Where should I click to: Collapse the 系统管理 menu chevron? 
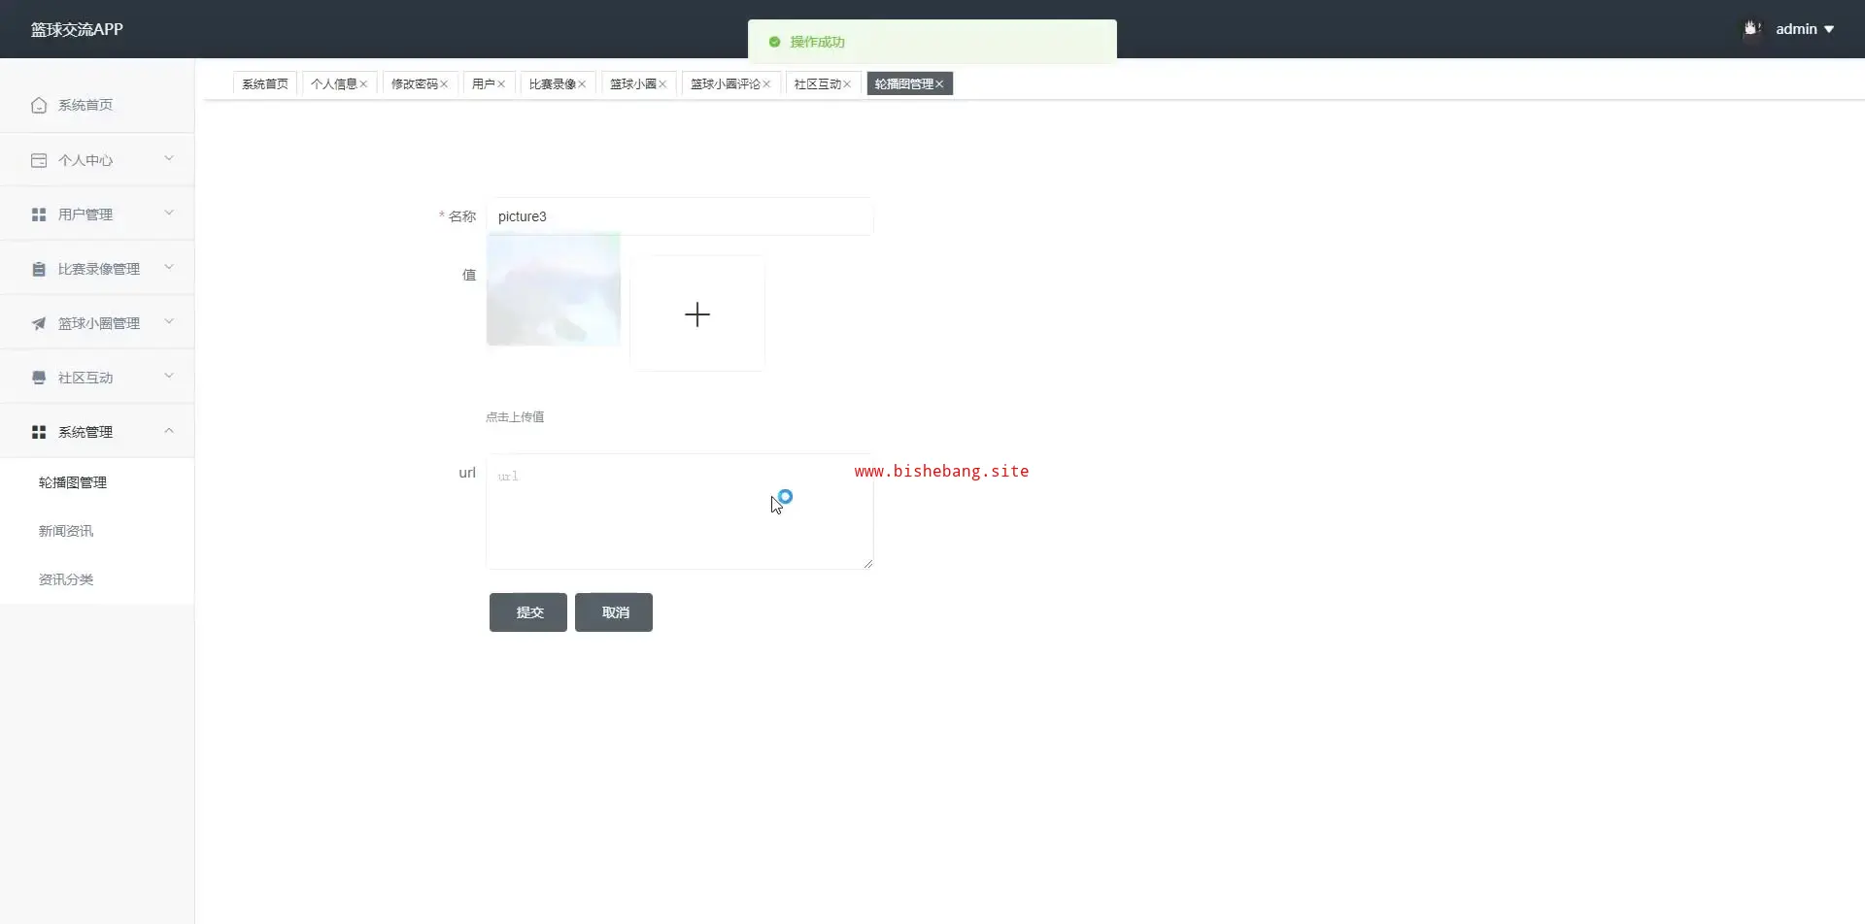pyautogui.click(x=169, y=431)
